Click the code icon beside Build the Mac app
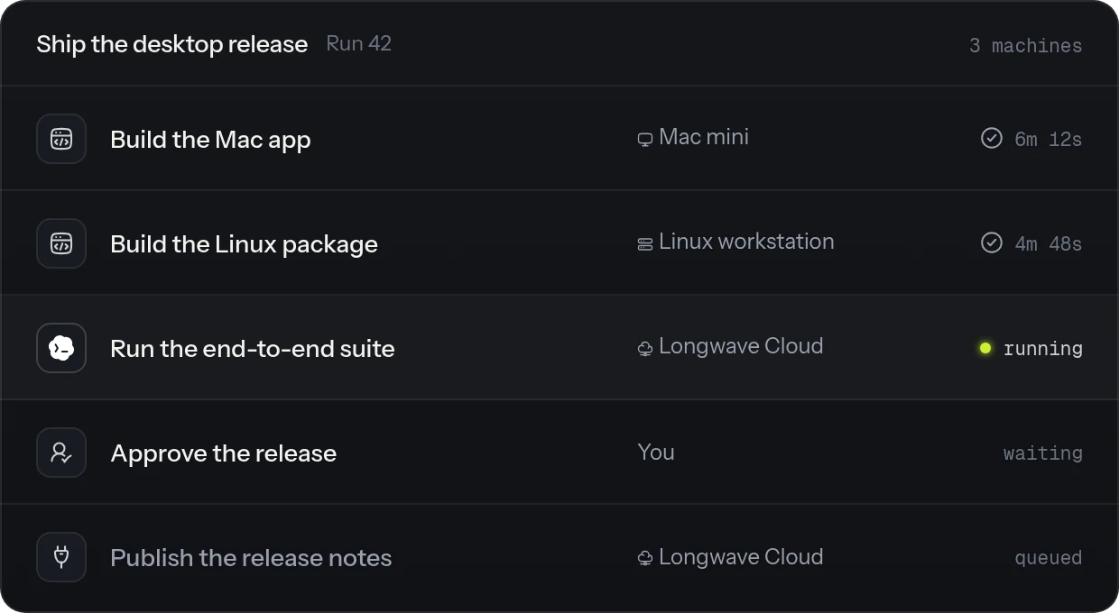Image resolution: width=1119 pixels, height=613 pixels. (x=61, y=139)
